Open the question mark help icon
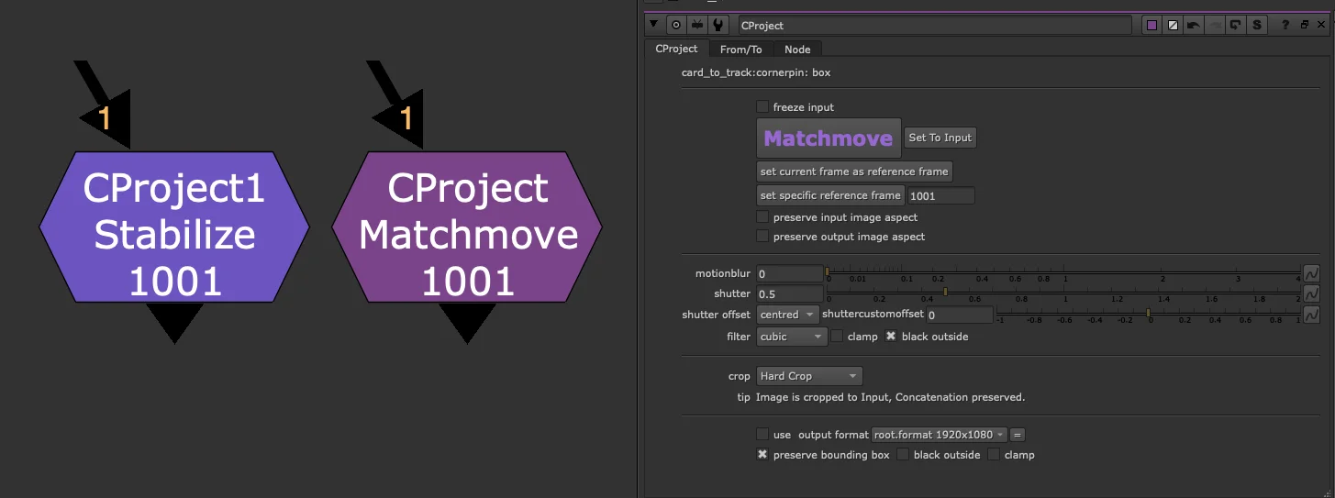Viewport: 1335px width, 498px height. (x=1285, y=26)
